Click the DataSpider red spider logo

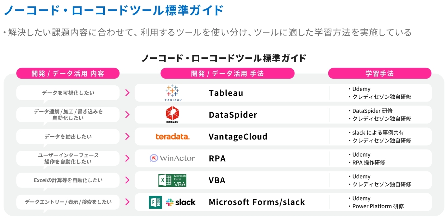[x=172, y=115]
